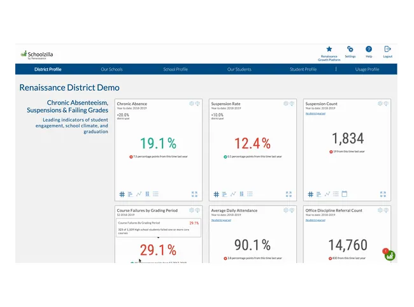Open Settings gears icon
Screen dimensions: 414x307
pos(350,49)
